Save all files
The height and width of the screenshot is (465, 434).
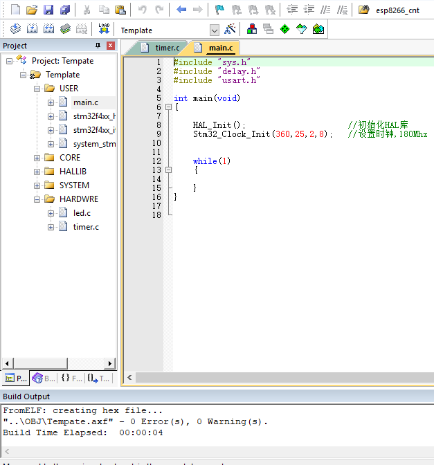point(65,10)
